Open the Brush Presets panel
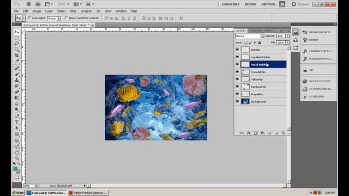 [318, 32]
